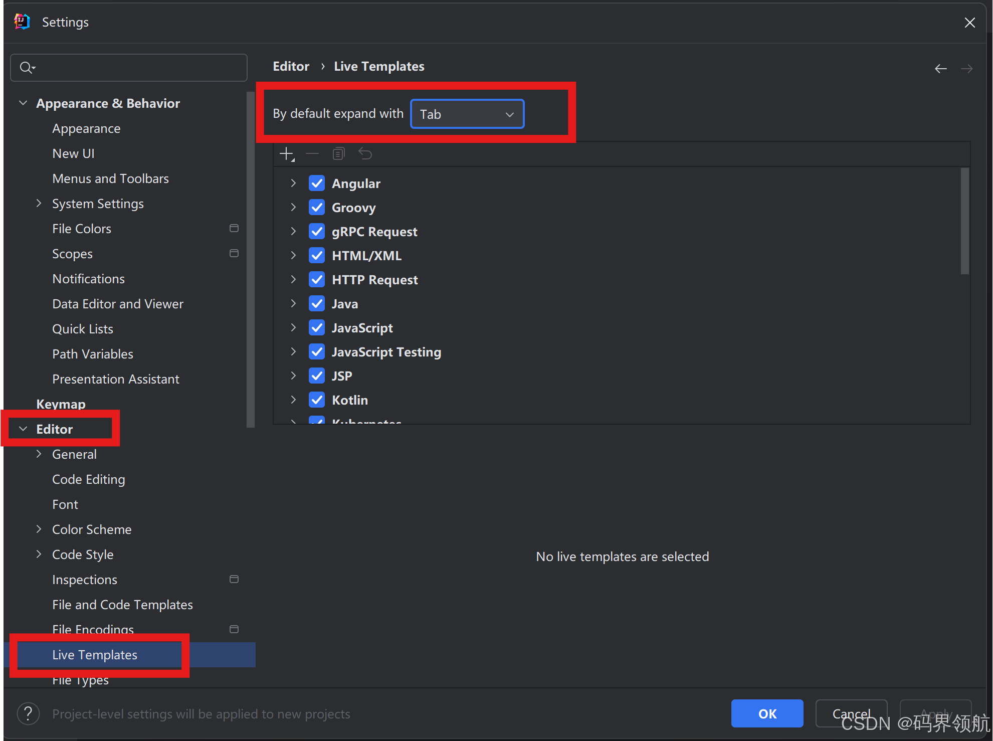Click project-level icon beside File Encodings
This screenshot has width=993, height=741.
234,630
